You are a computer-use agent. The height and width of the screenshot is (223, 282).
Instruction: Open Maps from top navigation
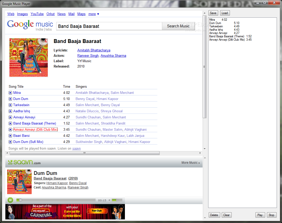81,14
